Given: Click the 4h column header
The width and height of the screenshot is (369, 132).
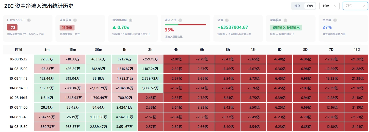Looking at the screenshot, I should 176,49.
